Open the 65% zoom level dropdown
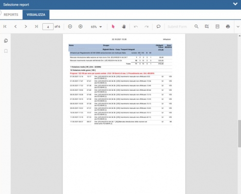The height and width of the screenshot is (194, 241). tap(96, 27)
